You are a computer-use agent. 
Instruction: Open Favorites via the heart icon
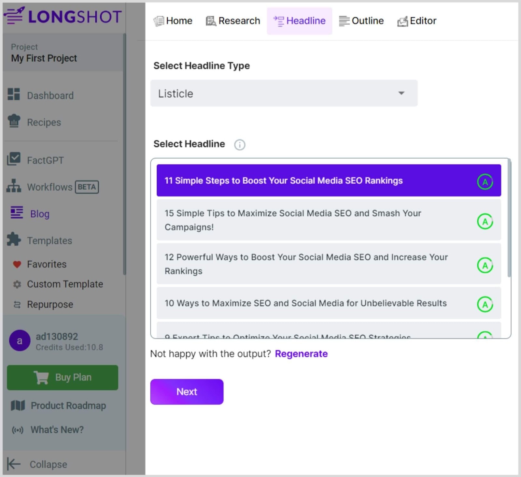pos(46,264)
